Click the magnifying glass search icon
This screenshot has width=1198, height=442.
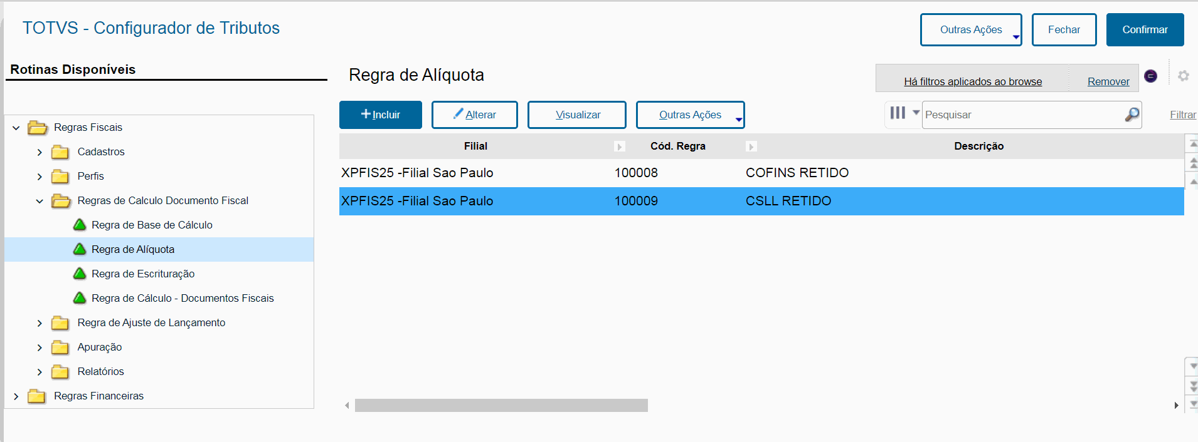click(x=1132, y=115)
